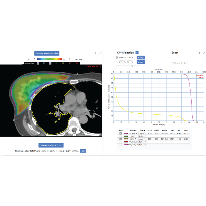This screenshot has width=206, height=206.
Task: Click the blue icon beside DVH Selection
Action: [137, 53]
